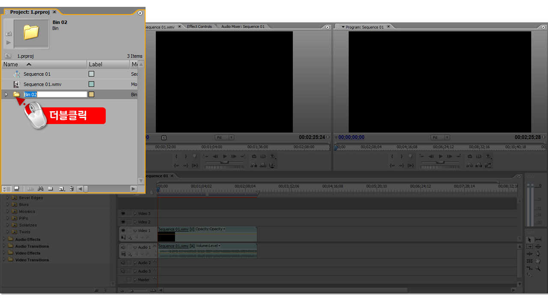Create a new bin via folder icon

[x=51, y=189]
